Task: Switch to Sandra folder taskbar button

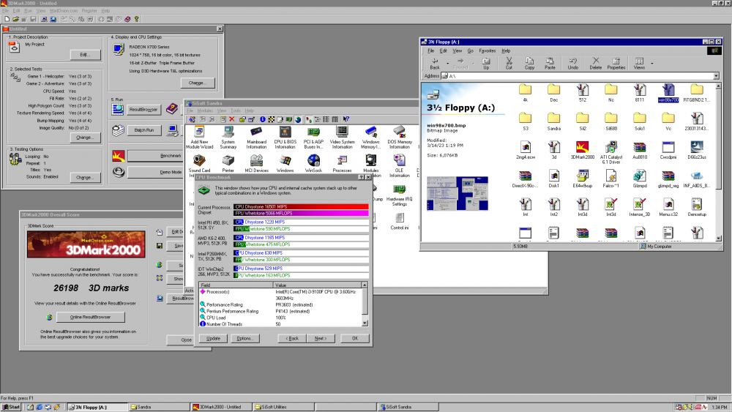Action: click(x=158, y=407)
